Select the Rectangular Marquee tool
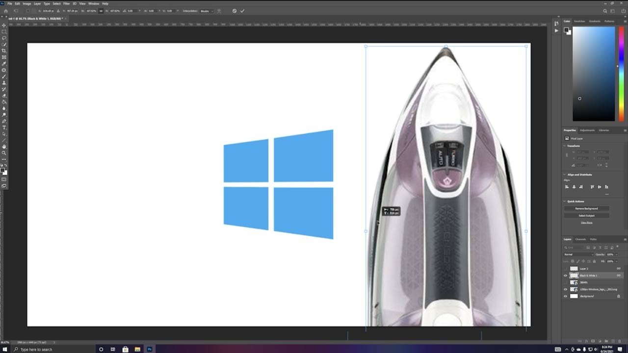 coord(4,31)
